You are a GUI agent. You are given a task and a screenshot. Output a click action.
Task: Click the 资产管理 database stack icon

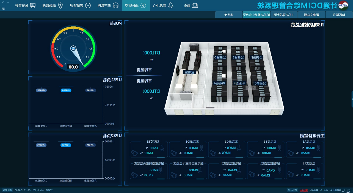tap(116, 5)
